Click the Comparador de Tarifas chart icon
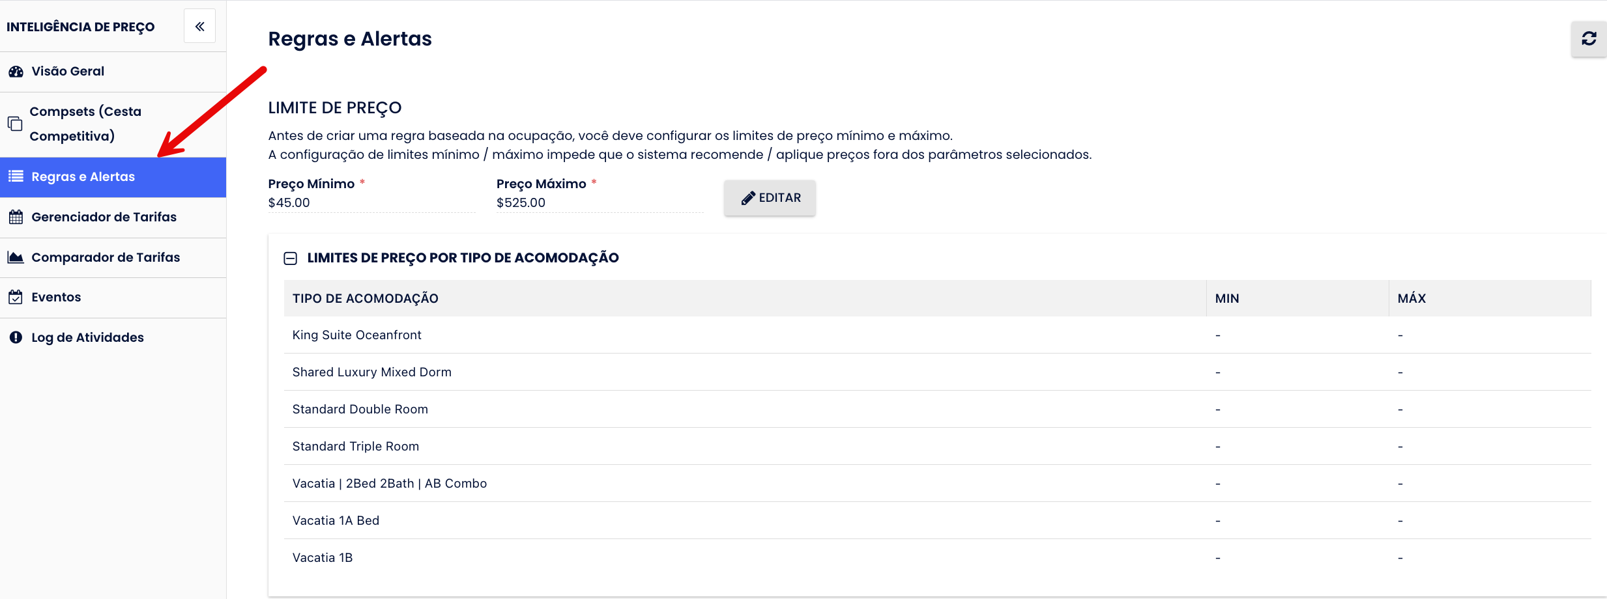 pyautogui.click(x=16, y=257)
